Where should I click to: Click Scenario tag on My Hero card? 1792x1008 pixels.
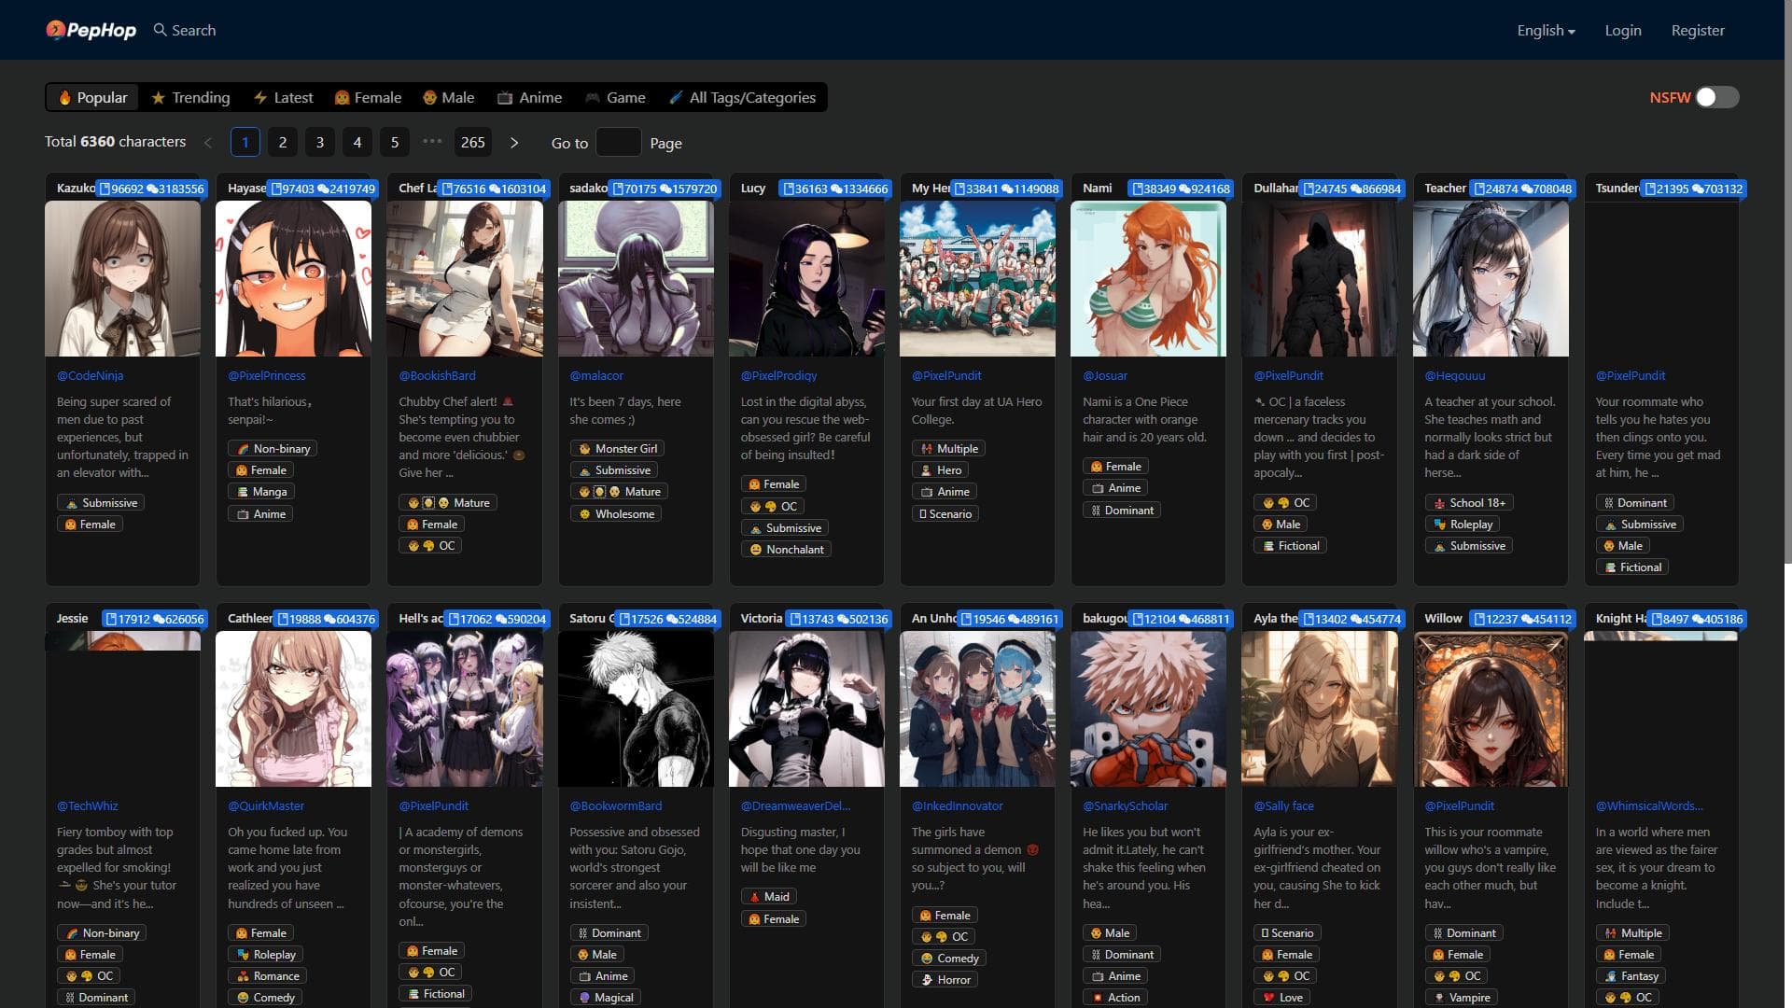945,513
